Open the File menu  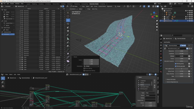click(5, 4)
